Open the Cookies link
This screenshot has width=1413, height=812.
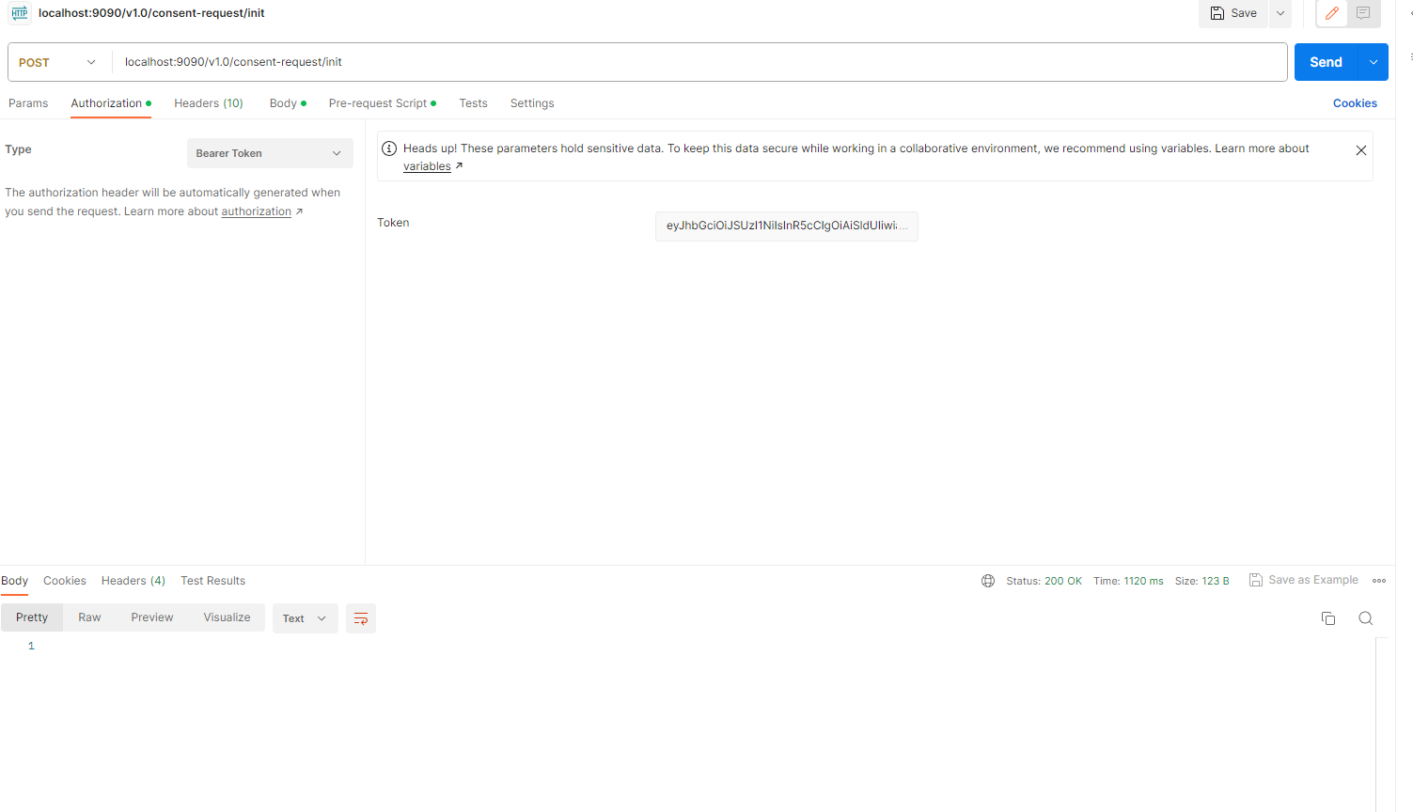coord(1355,103)
